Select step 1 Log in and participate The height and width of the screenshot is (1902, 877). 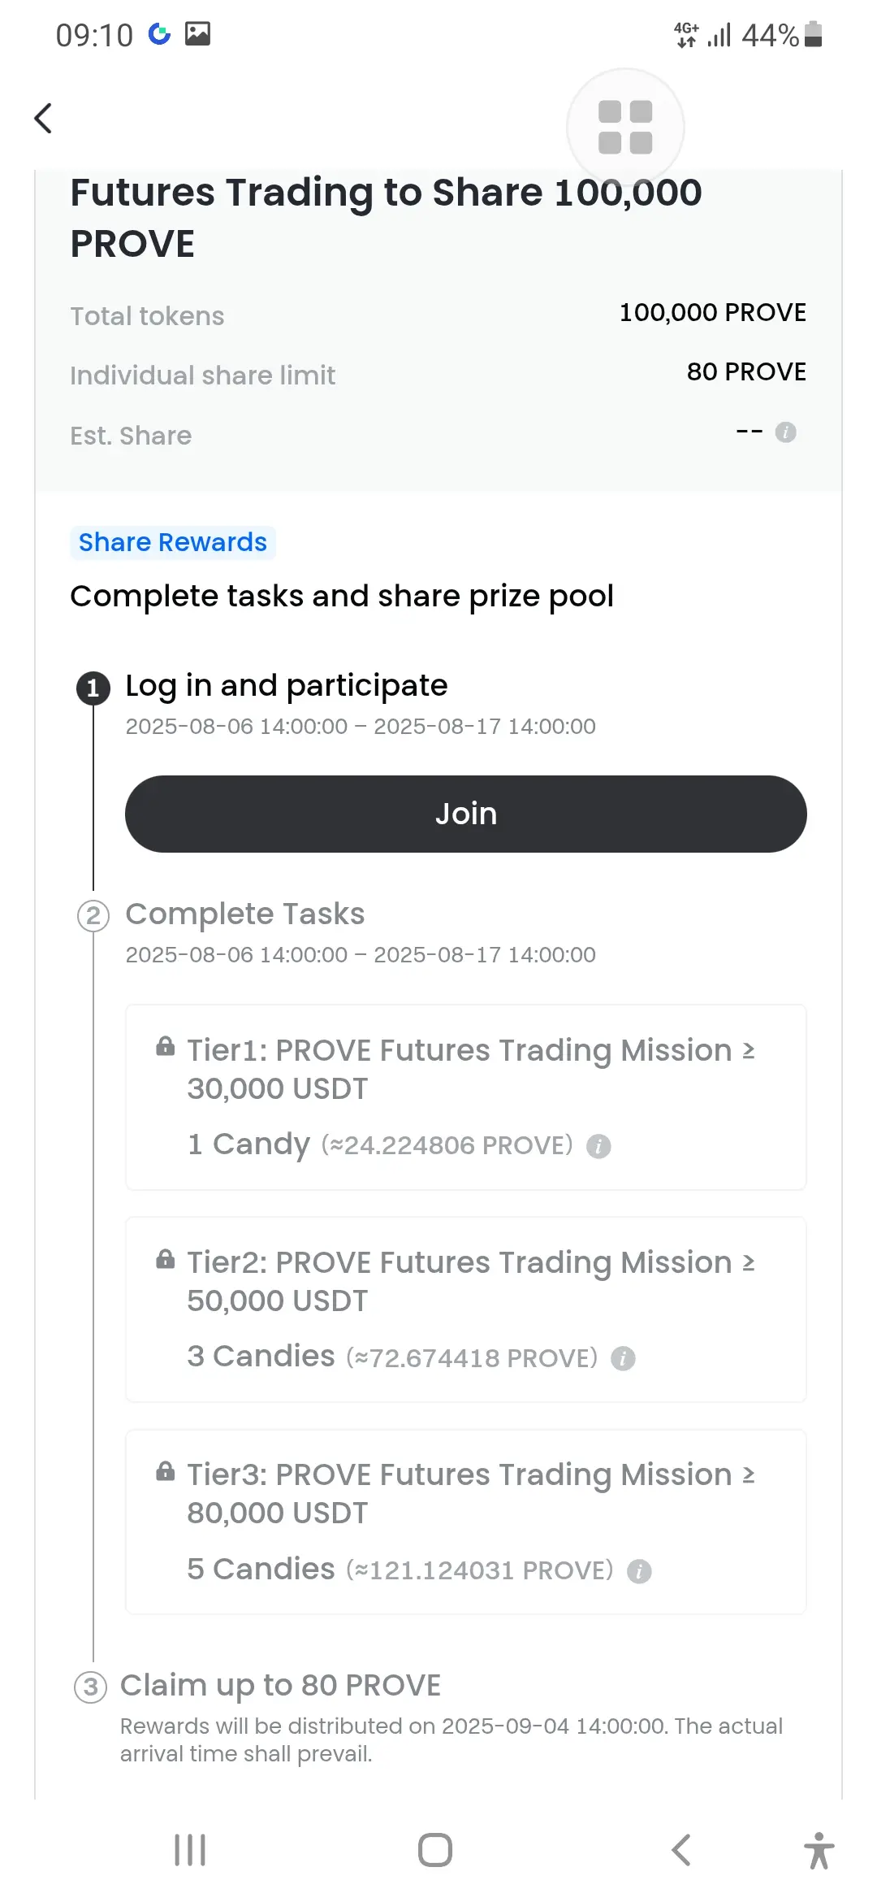pos(287,685)
